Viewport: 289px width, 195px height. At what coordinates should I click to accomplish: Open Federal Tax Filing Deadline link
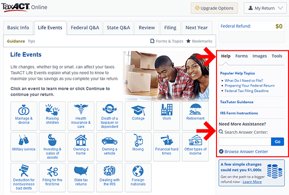click(246, 91)
